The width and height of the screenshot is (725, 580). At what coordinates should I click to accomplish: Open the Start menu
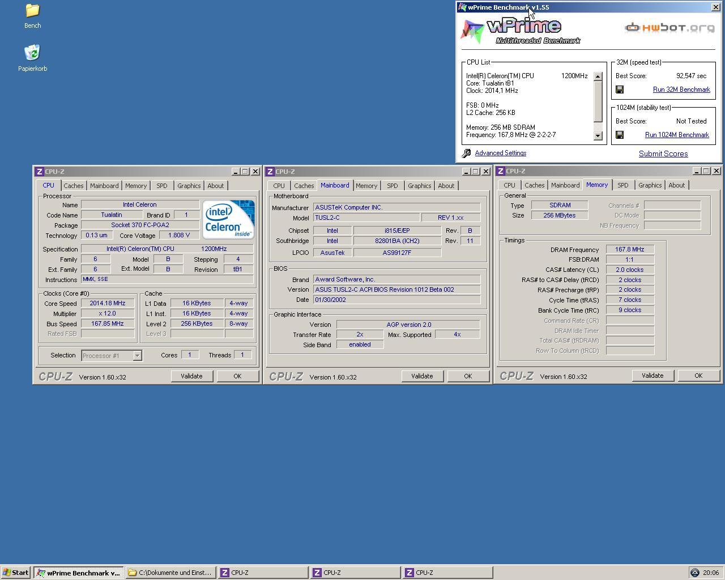coord(15,573)
